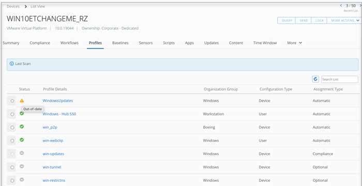362x186 pixels.
Task: Click the Optional cell in win-tunnel row
Action: click(x=320, y=167)
